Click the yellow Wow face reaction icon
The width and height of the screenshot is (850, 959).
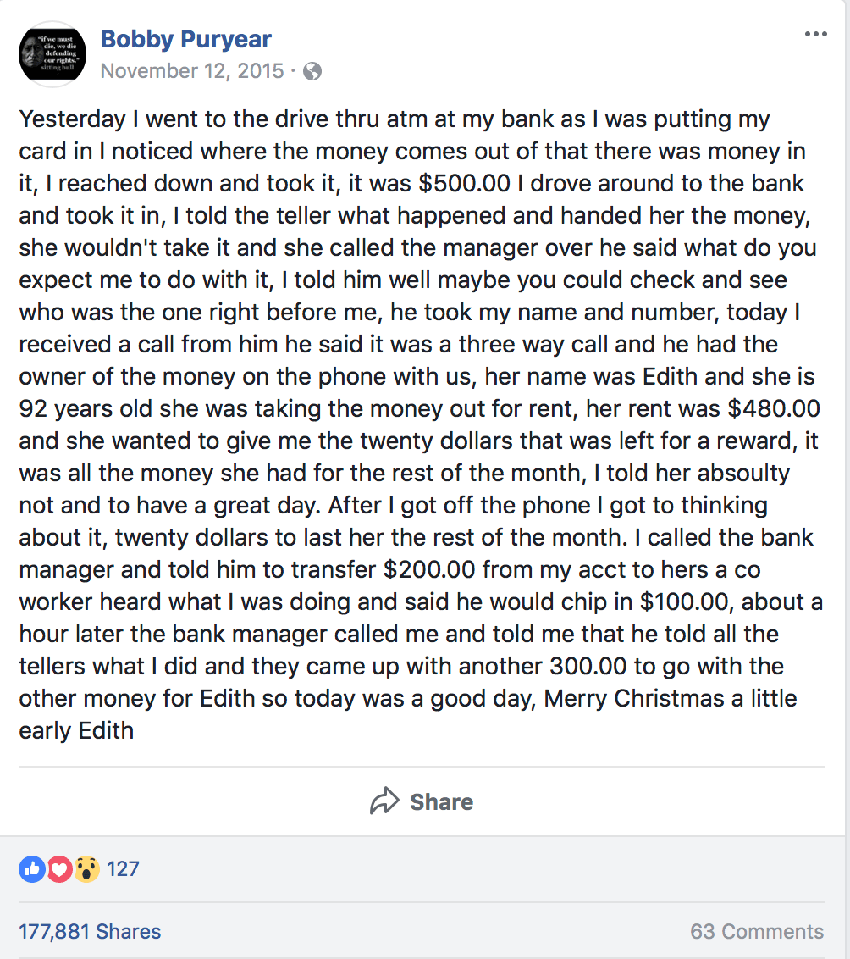[86, 868]
